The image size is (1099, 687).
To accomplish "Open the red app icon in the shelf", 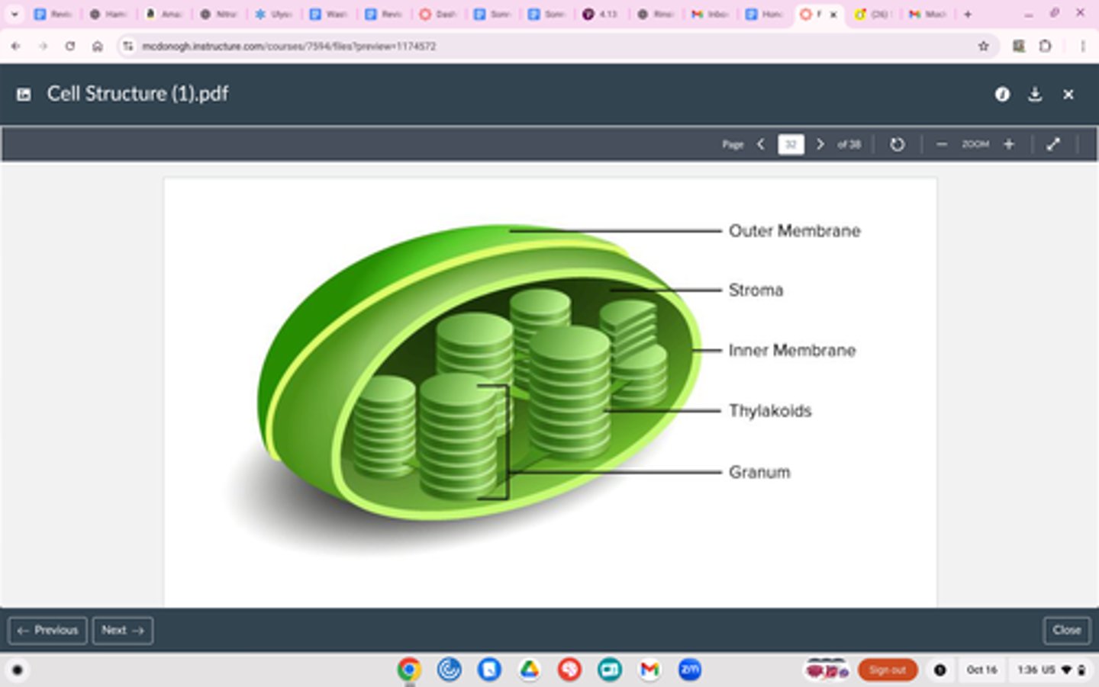I will pos(569,670).
